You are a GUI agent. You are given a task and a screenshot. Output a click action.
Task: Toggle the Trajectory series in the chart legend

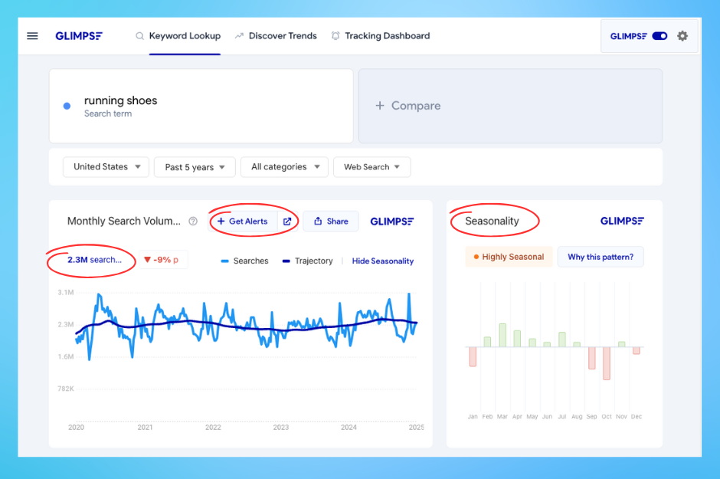pyautogui.click(x=307, y=261)
